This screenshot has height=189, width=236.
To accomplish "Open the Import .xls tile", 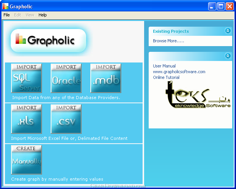I will (x=26, y=119).
